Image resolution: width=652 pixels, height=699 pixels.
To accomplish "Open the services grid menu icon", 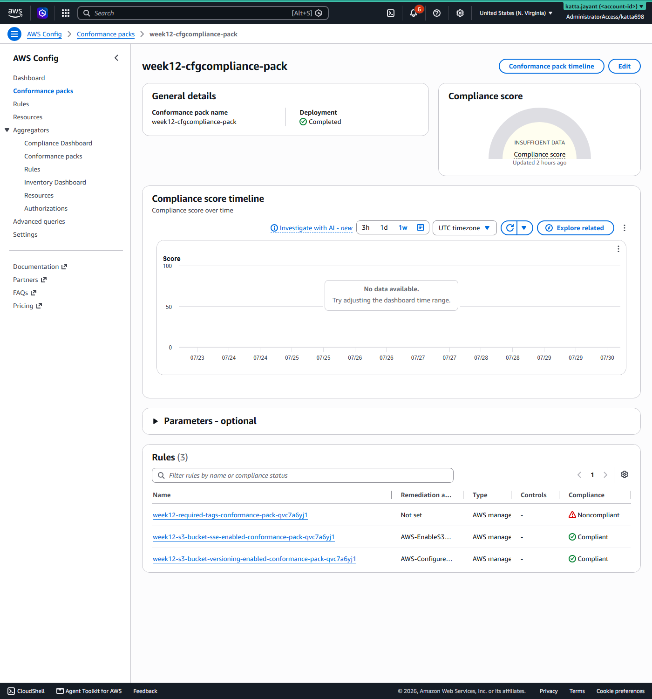I will tap(66, 13).
